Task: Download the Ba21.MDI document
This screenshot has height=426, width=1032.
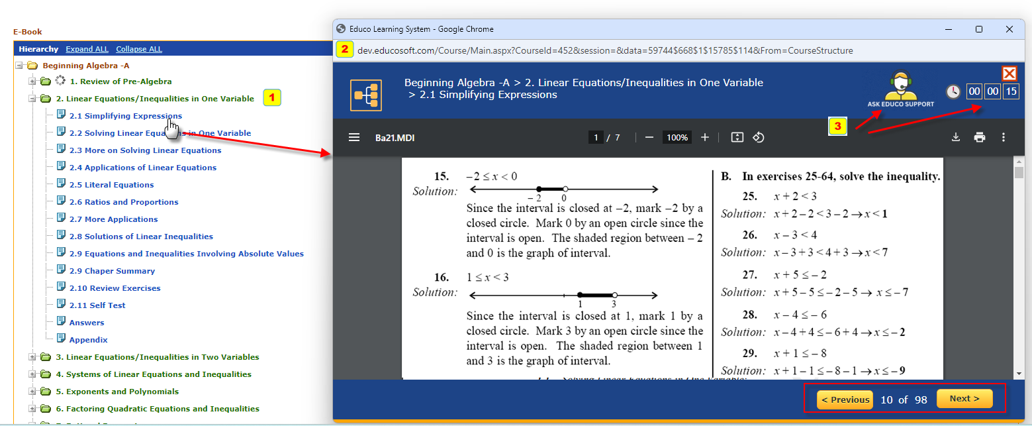Action: coord(955,138)
